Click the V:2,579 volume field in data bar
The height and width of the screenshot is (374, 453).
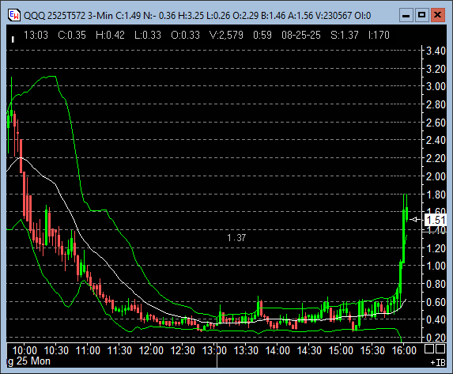click(x=226, y=35)
